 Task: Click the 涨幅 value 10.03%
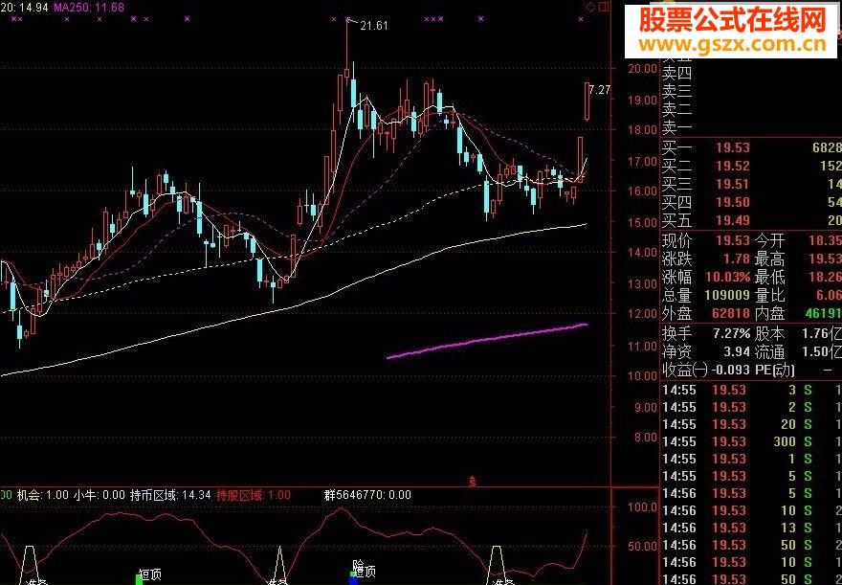click(727, 278)
